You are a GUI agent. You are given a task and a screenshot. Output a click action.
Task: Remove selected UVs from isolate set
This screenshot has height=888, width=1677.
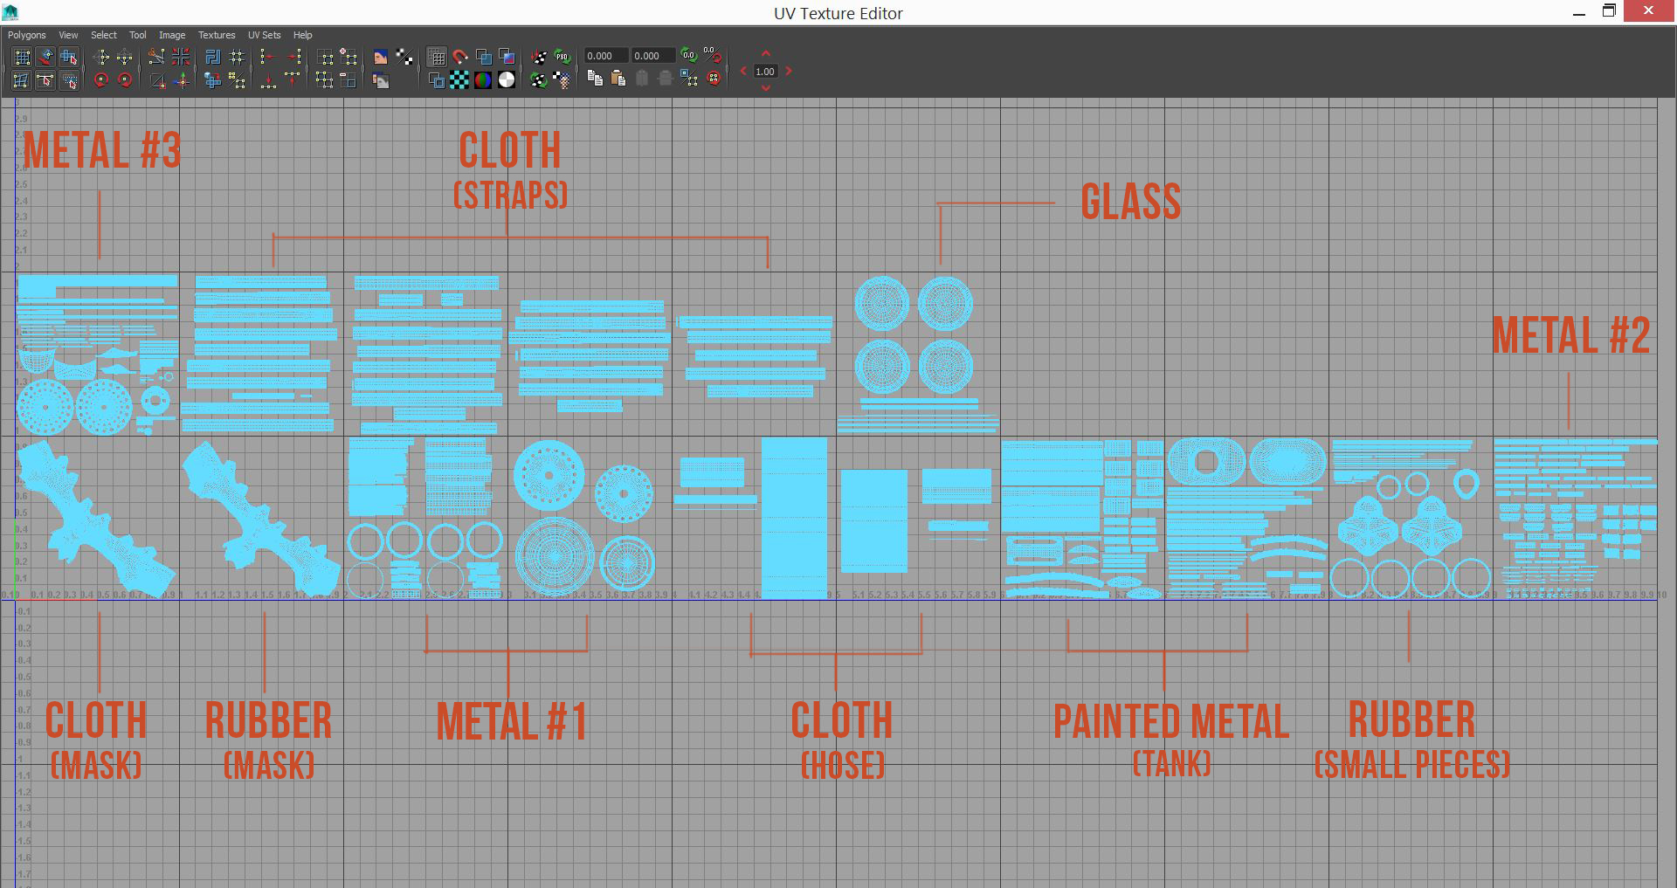click(x=348, y=80)
